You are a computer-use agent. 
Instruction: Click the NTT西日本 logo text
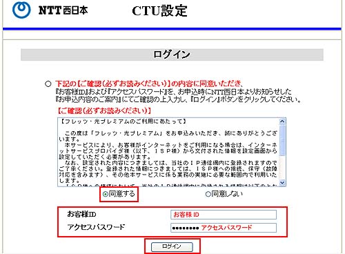pyautogui.click(x=63, y=10)
